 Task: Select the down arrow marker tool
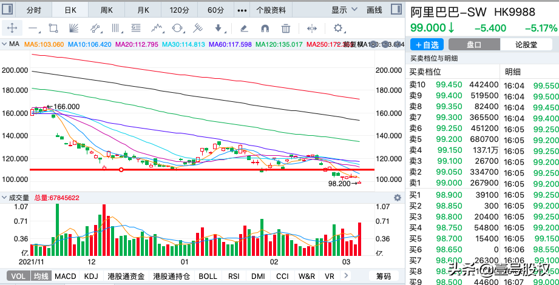pyautogui.click(x=219, y=28)
